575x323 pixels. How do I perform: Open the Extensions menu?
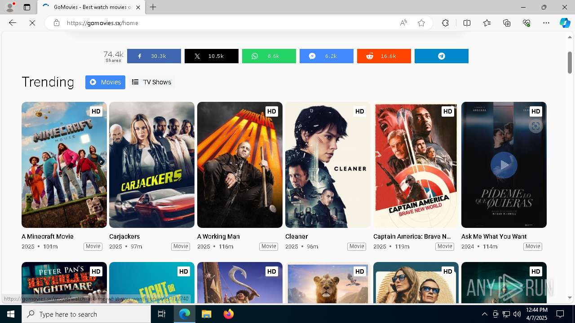[x=445, y=23]
